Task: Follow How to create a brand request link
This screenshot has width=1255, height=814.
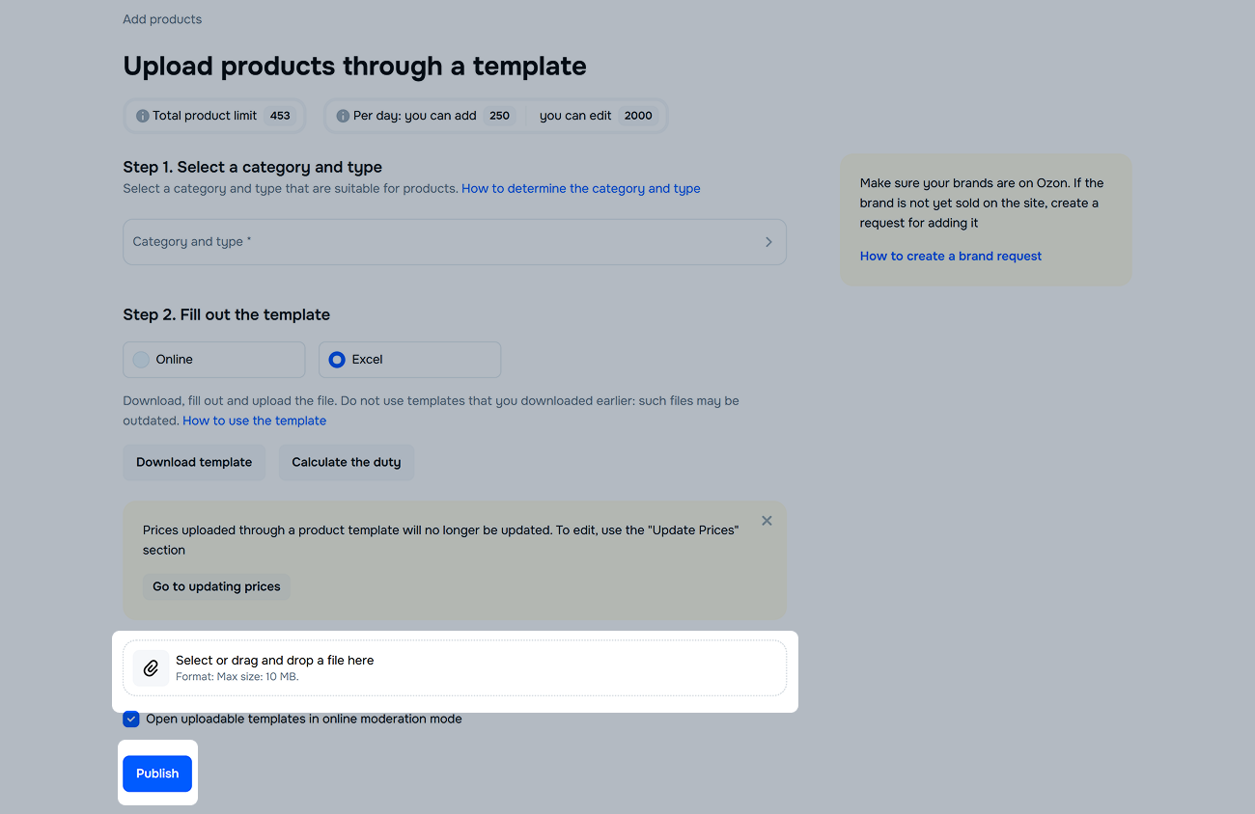Action: (x=951, y=257)
